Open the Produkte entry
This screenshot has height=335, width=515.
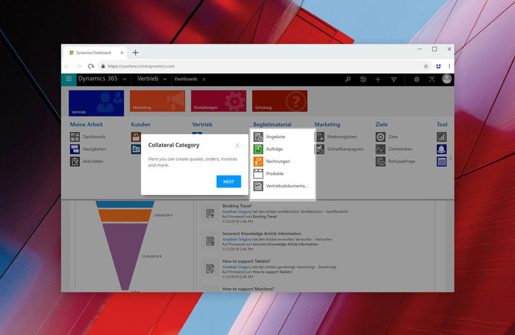(275, 173)
